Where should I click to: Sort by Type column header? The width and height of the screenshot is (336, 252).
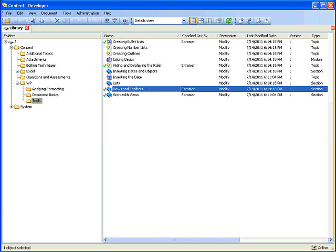coord(319,36)
